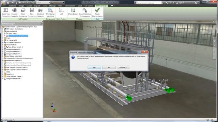Image resolution: width=218 pixels, height=122 pixels.
Task: Select Component Pattern 2:1 in browser
Action: [x=14, y=49]
